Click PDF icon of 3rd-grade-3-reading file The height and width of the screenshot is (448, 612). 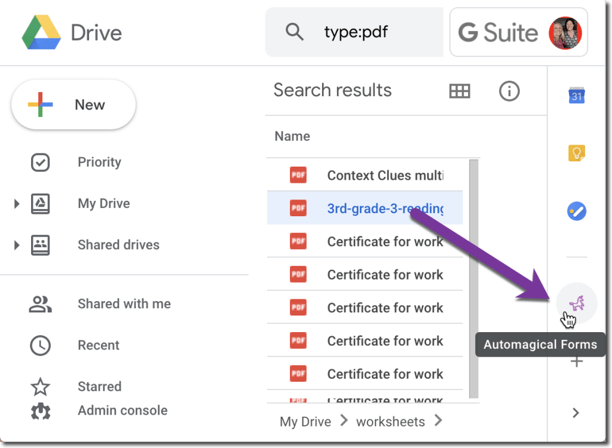click(298, 208)
